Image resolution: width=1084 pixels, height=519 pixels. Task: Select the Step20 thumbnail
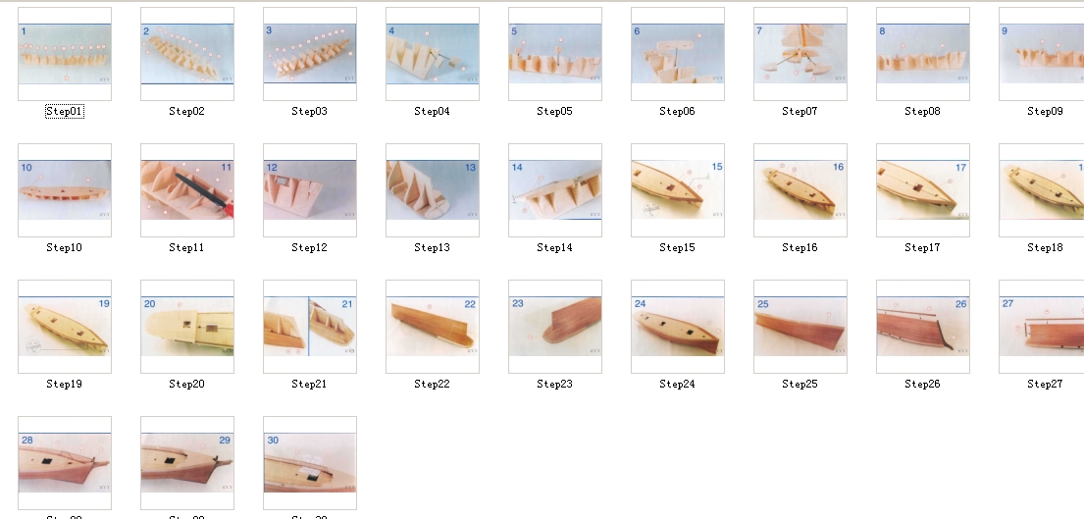(x=187, y=326)
